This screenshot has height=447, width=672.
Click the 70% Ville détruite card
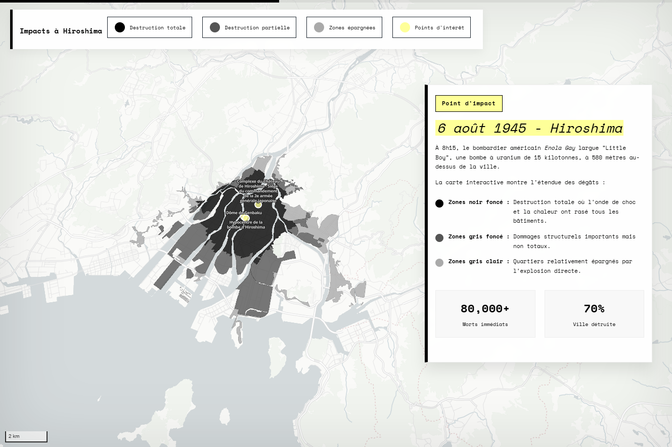tap(594, 314)
